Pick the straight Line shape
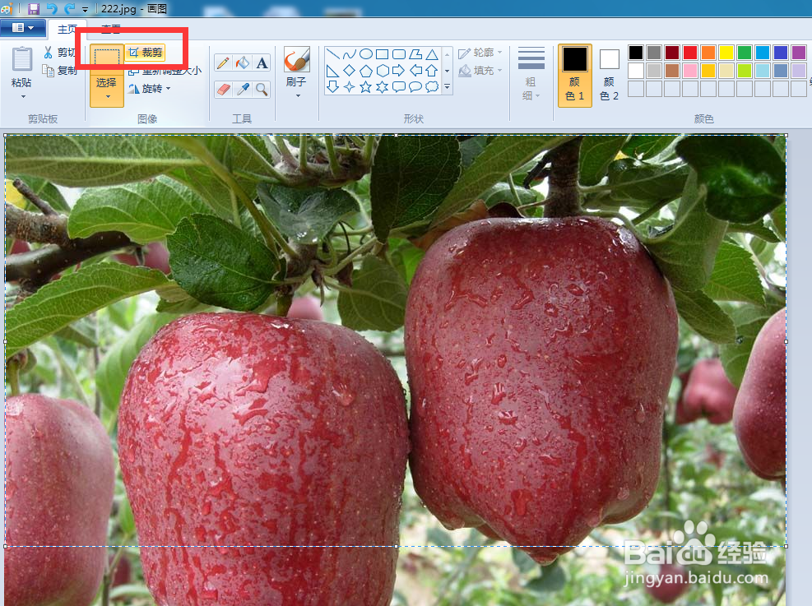This screenshot has height=606, width=812. (x=333, y=54)
